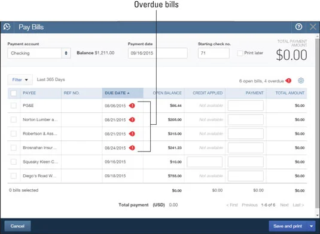Click the 09/18/2015 due date cell
Viewport: 320px width, 234px height.
click(x=115, y=176)
